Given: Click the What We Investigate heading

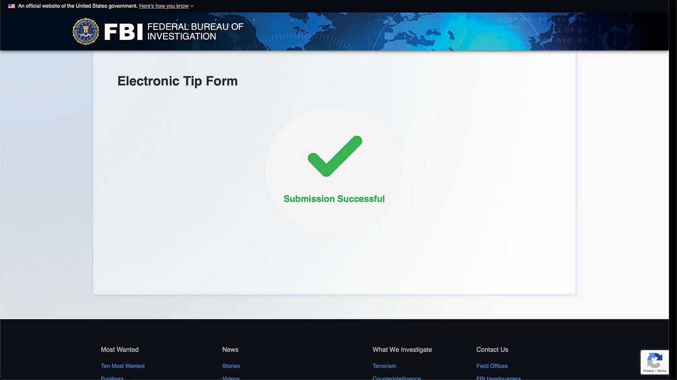Looking at the screenshot, I should click(x=402, y=350).
